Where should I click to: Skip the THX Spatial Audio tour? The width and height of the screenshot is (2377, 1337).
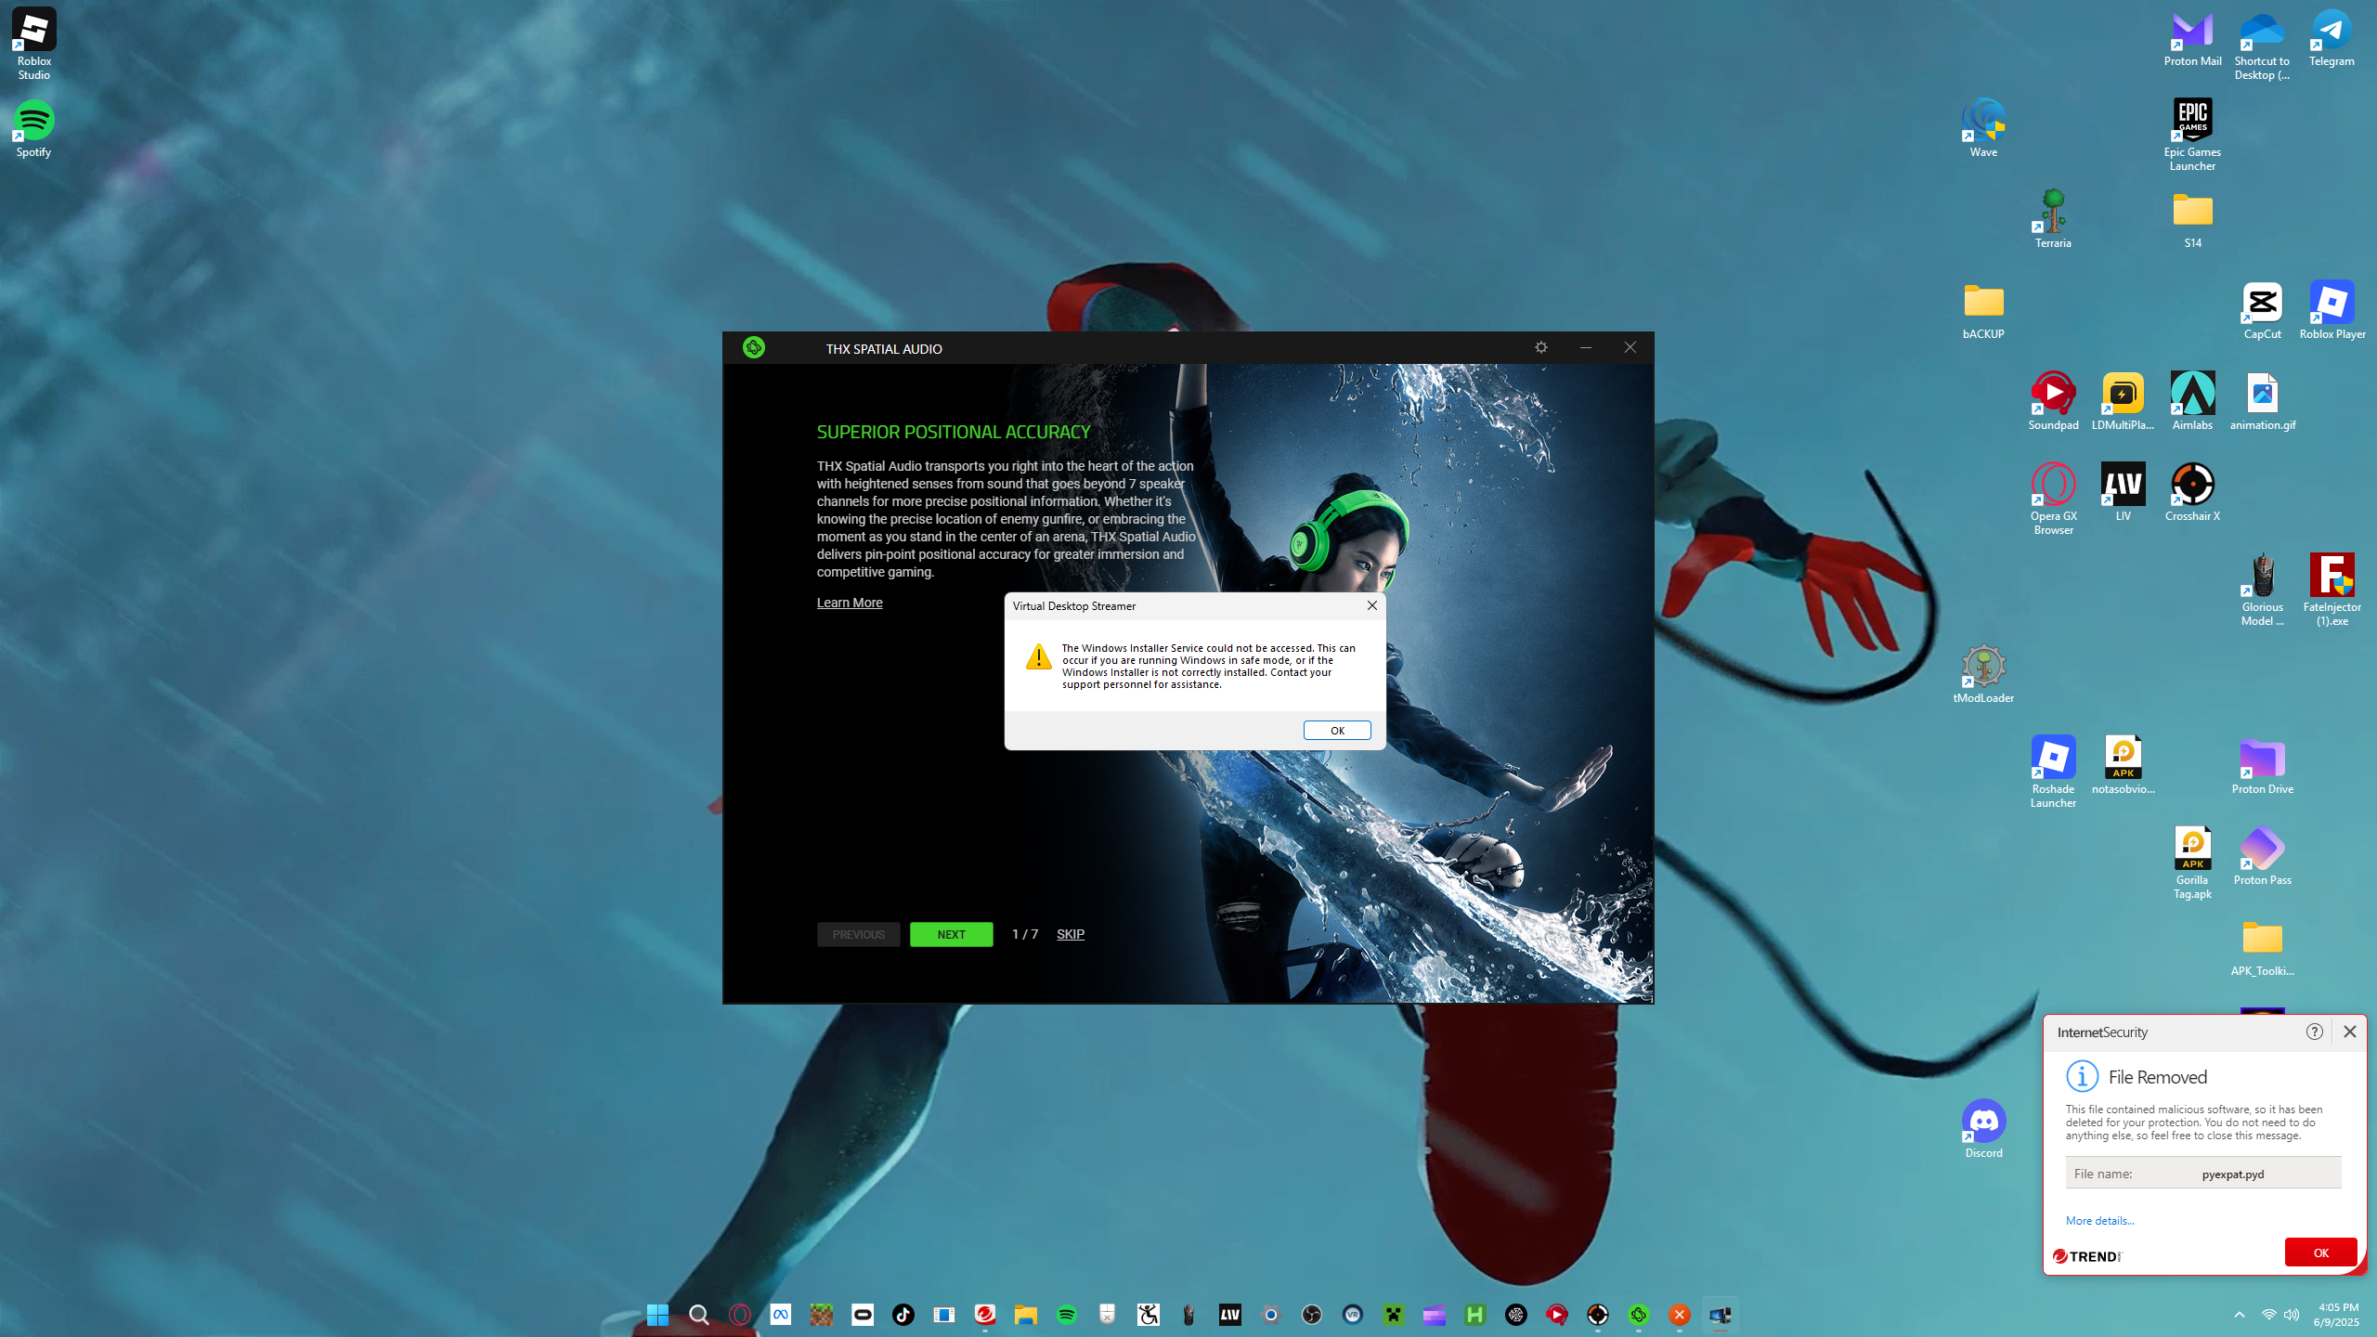(1070, 934)
